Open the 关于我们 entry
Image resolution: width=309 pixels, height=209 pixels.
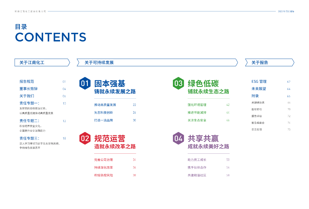point(27,96)
